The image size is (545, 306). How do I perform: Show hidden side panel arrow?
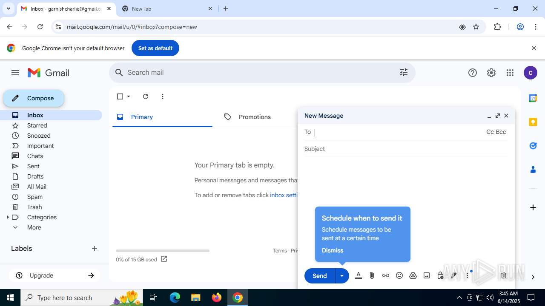coord(533,277)
